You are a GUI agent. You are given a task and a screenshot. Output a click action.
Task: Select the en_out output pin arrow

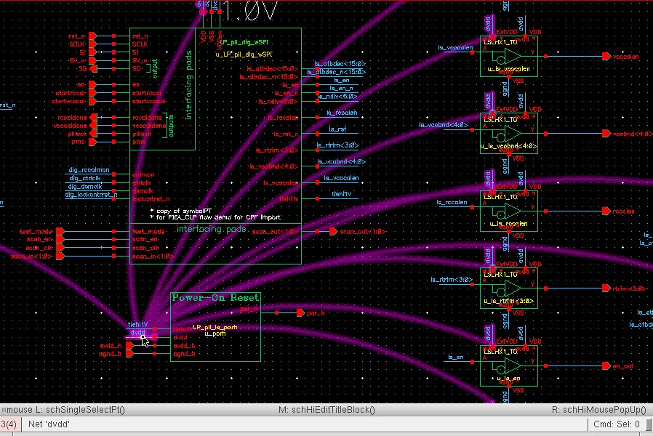[x=606, y=366]
